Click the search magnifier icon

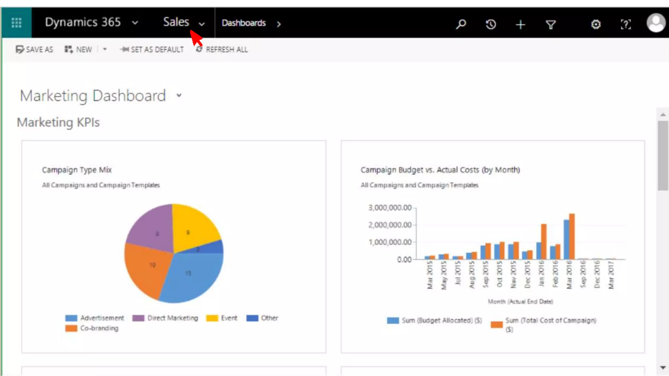click(x=461, y=24)
